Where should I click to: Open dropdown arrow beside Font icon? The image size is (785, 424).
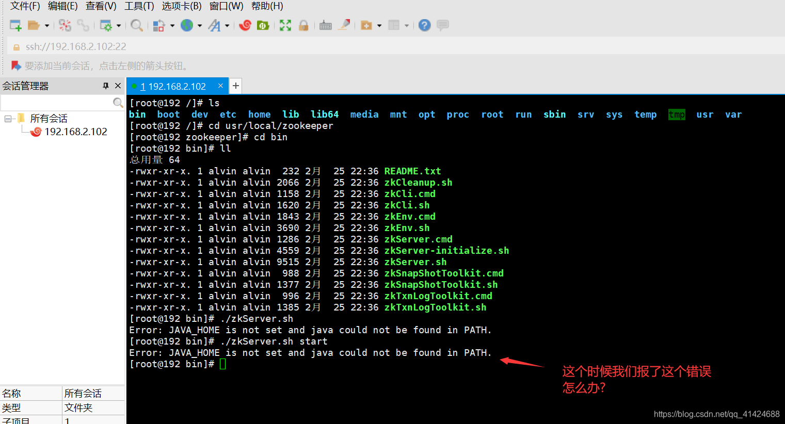pyautogui.click(x=227, y=25)
